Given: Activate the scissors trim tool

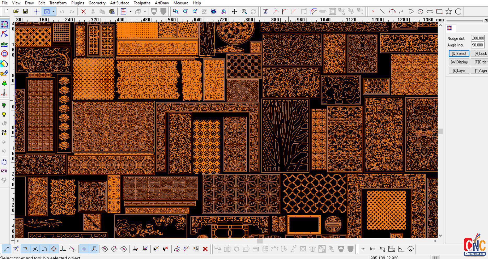Looking at the screenshot, I should (266, 11).
